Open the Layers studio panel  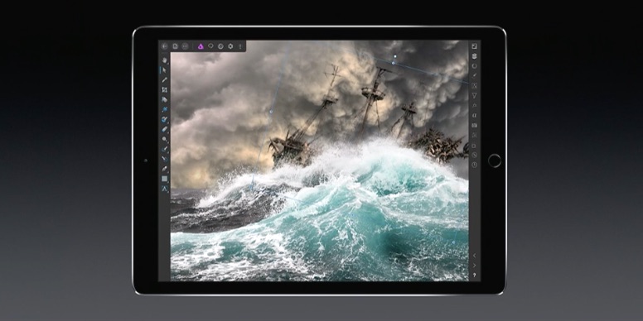pyautogui.click(x=475, y=56)
